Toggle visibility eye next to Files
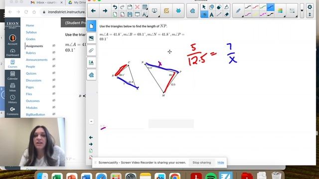Image resolution: width=319 pixels, height=179 pixels. (x=54, y=93)
